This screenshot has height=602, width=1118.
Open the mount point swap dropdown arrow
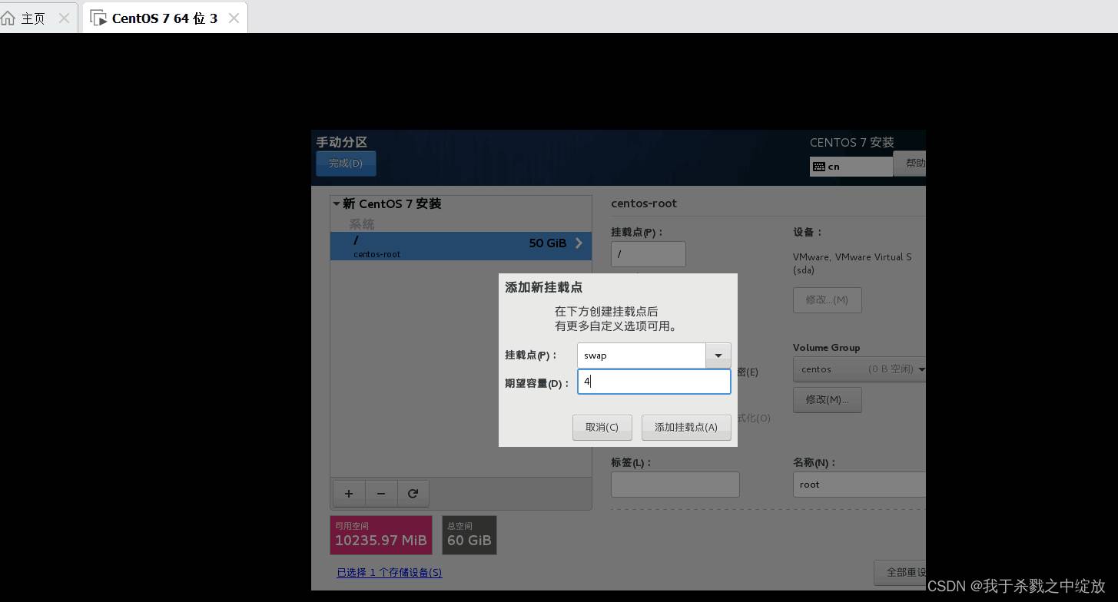[718, 356]
